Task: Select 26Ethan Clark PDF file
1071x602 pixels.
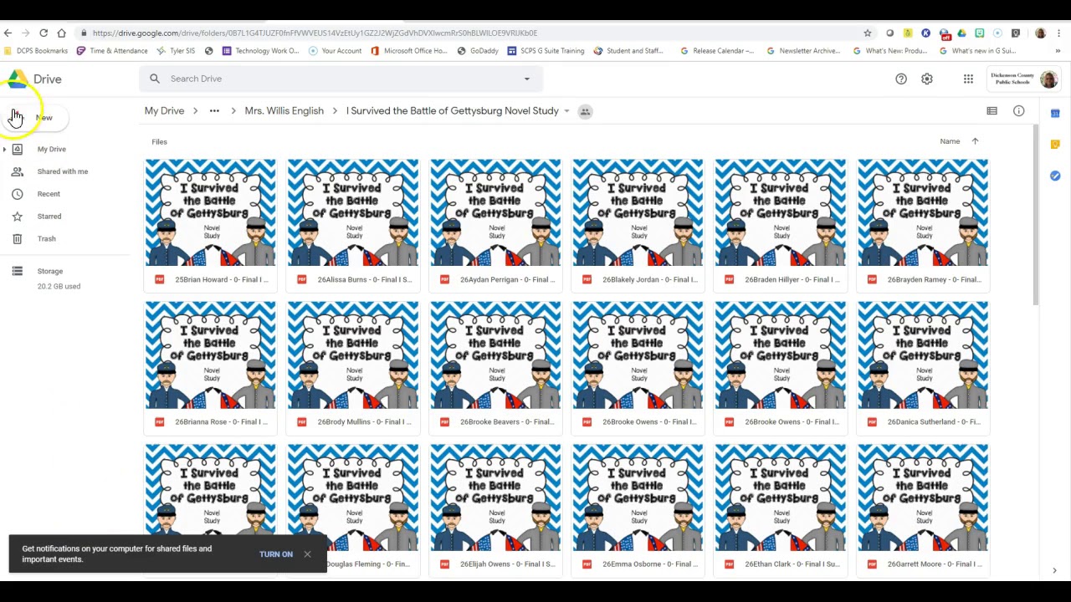Action: point(780,510)
